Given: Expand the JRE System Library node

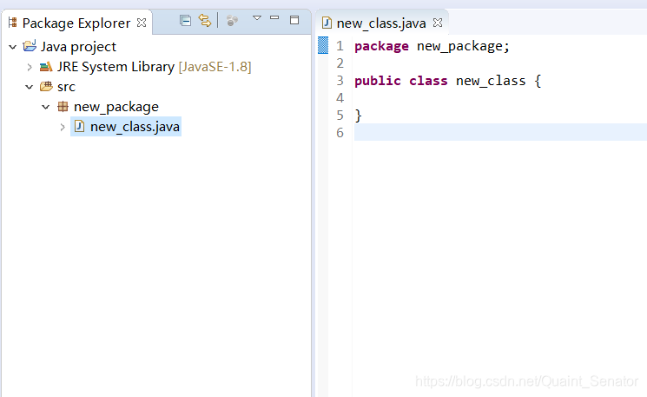Looking at the screenshot, I should [30, 67].
